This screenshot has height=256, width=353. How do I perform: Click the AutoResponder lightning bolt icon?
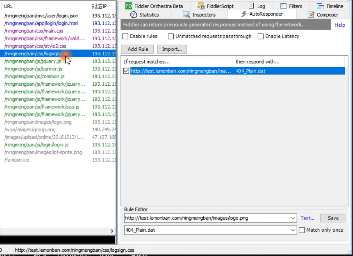[244, 14]
